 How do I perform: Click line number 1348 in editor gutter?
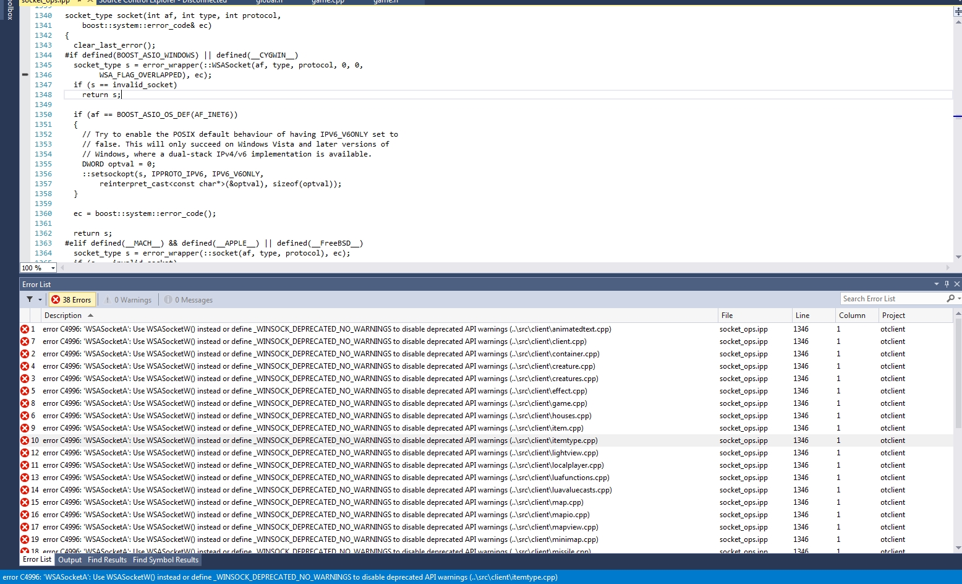coord(43,95)
